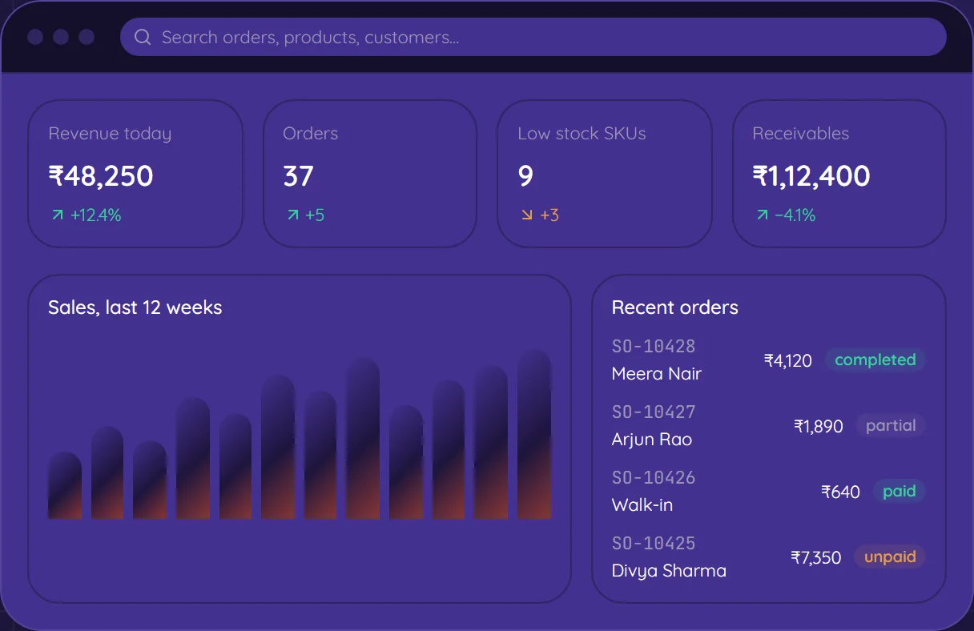Viewport: 974px width, 631px height.
Task: Click the search magnifier icon
Action: (143, 37)
